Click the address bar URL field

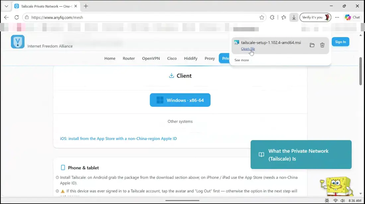[144, 18]
